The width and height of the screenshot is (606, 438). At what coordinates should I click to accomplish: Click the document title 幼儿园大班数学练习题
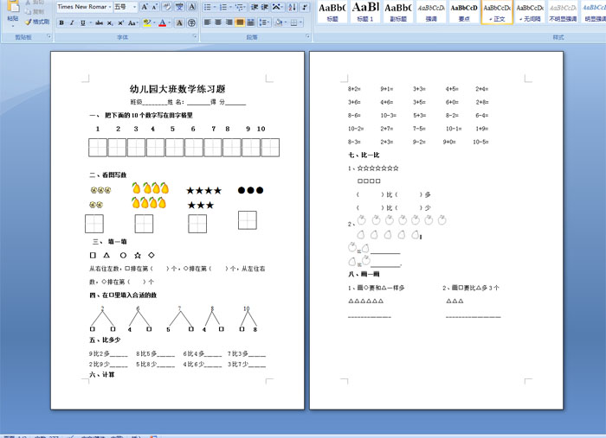(x=177, y=89)
